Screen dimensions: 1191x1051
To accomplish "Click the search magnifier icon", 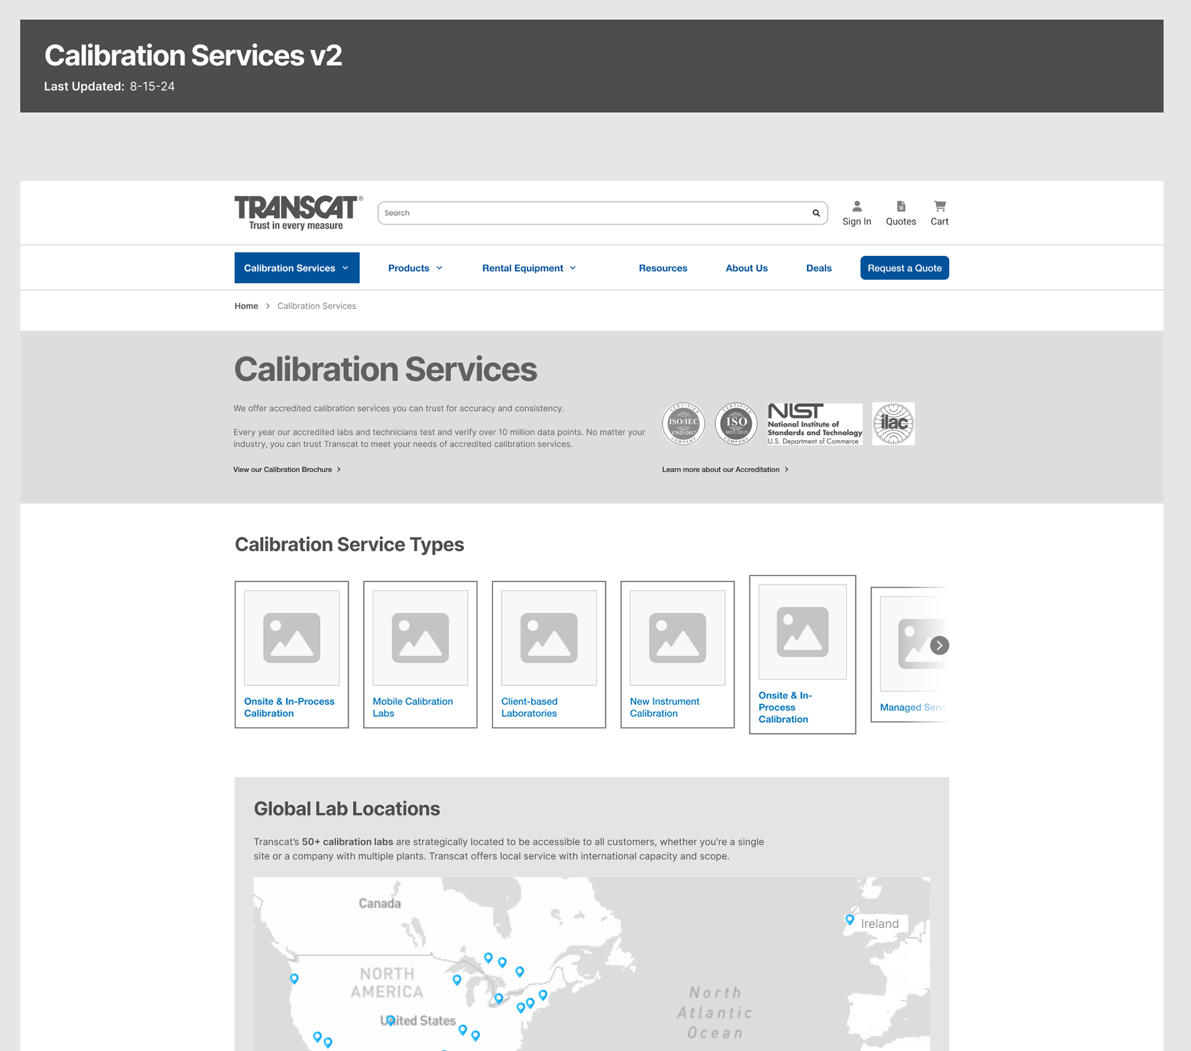I will click(x=815, y=213).
